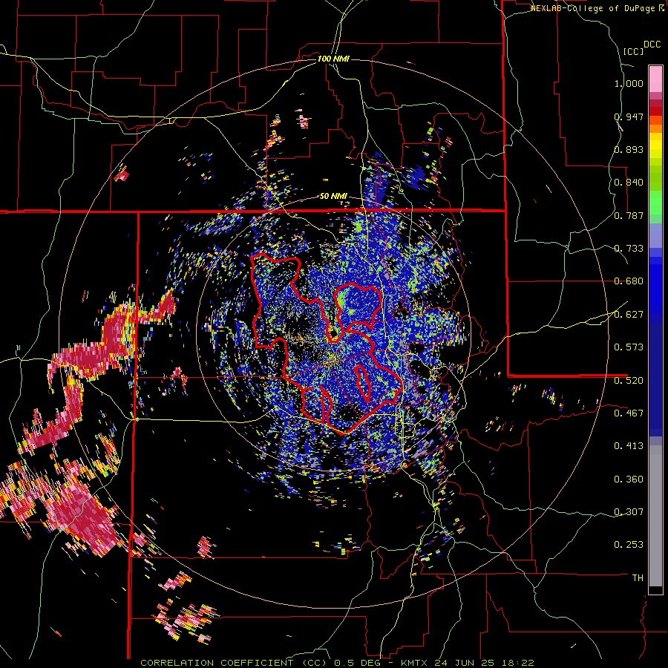Click the 0.467 value on the color scale

(x=629, y=413)
